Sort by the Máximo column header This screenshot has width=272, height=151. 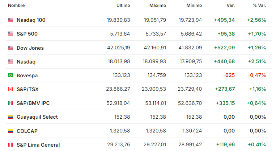pos(158,5)
